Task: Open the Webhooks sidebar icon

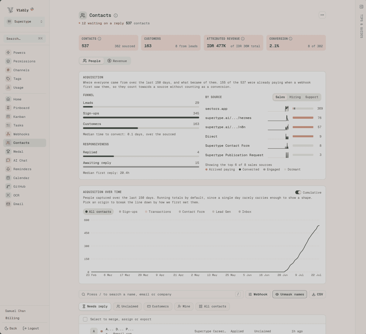Action: click(8, 134)
